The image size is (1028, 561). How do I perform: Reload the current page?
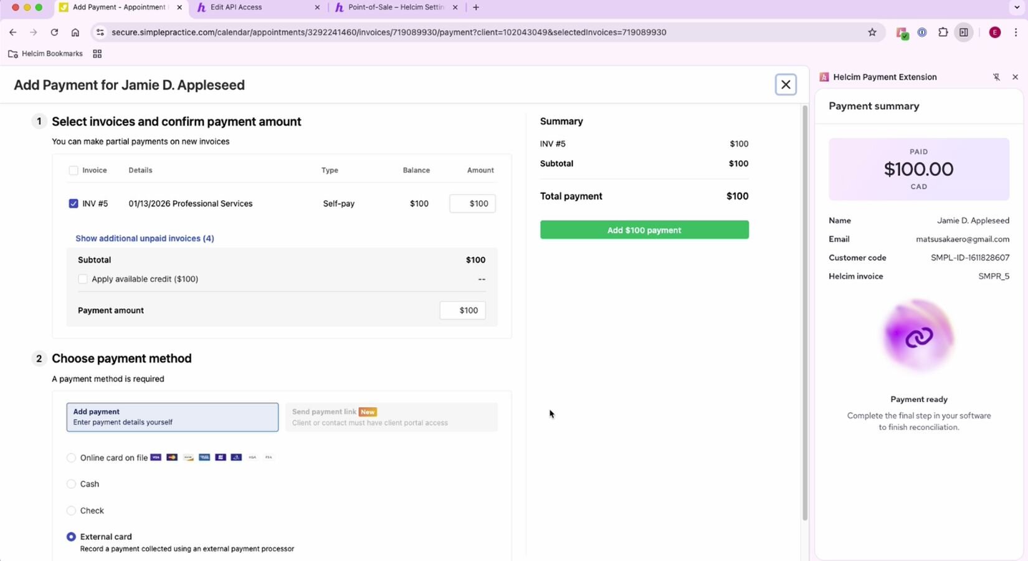pos(54,32)
